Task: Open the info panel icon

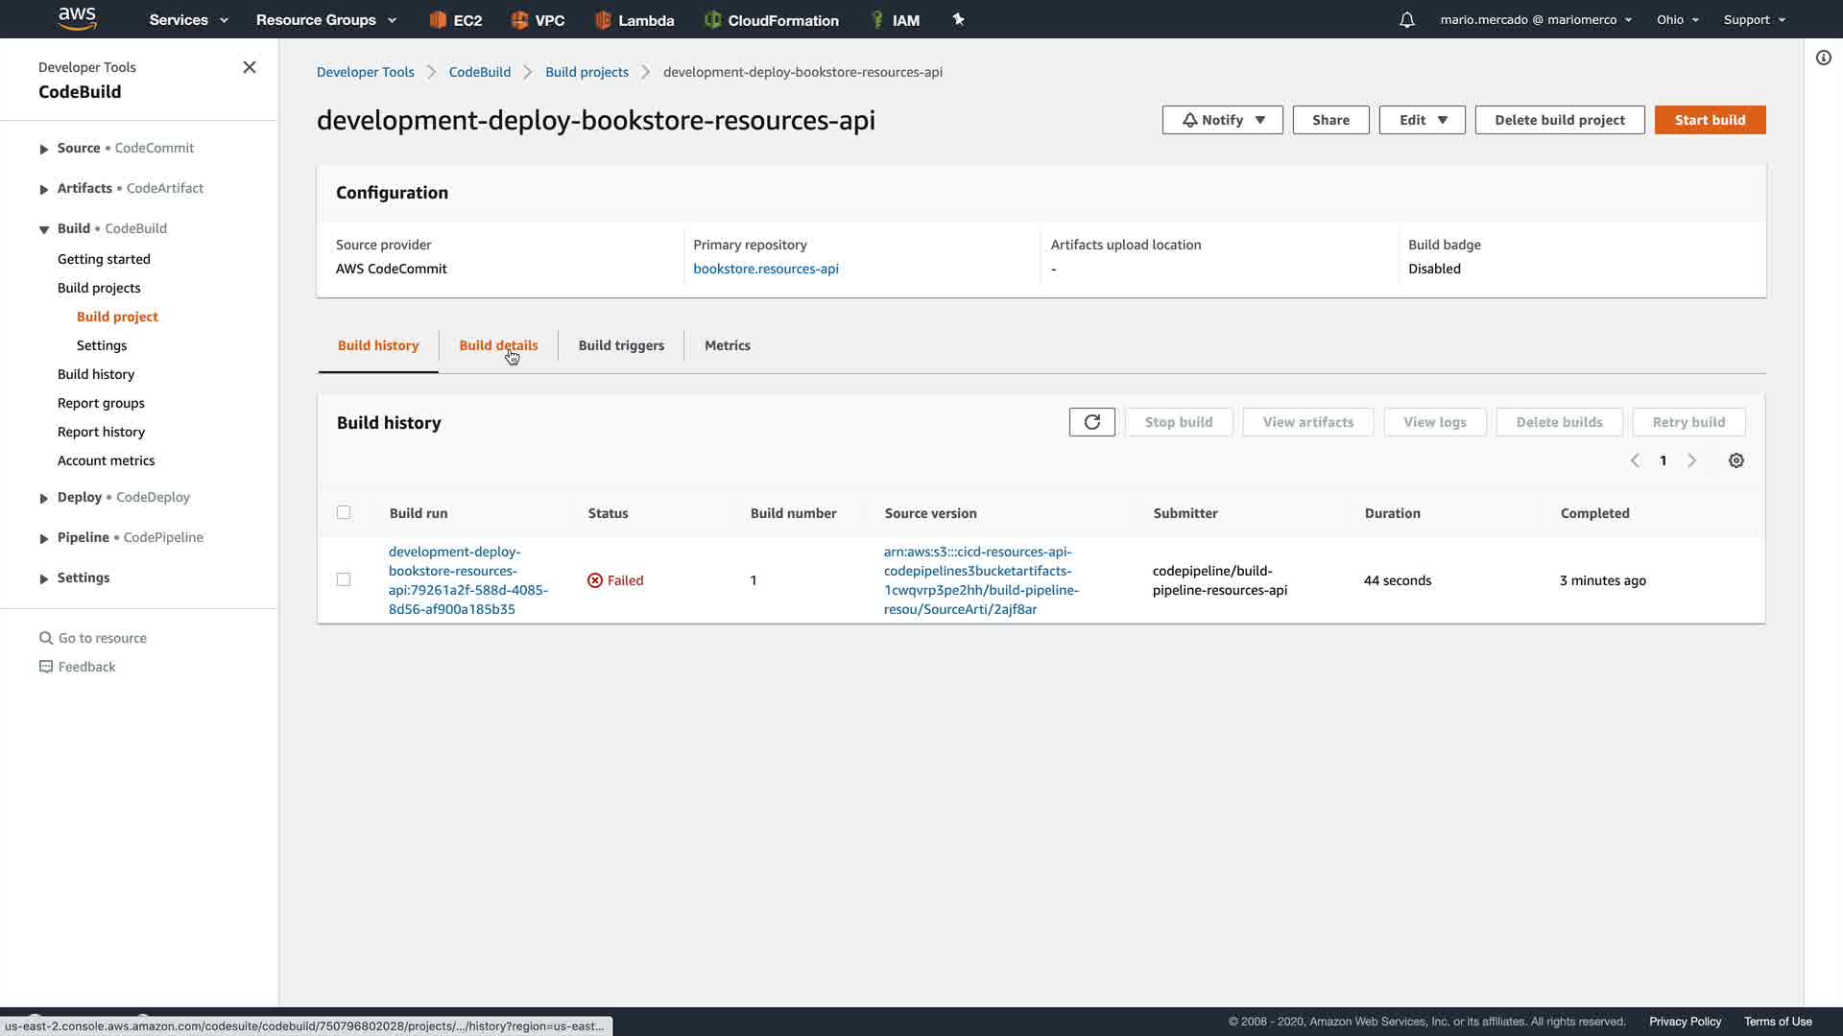Action: (x=1823, y=58)
